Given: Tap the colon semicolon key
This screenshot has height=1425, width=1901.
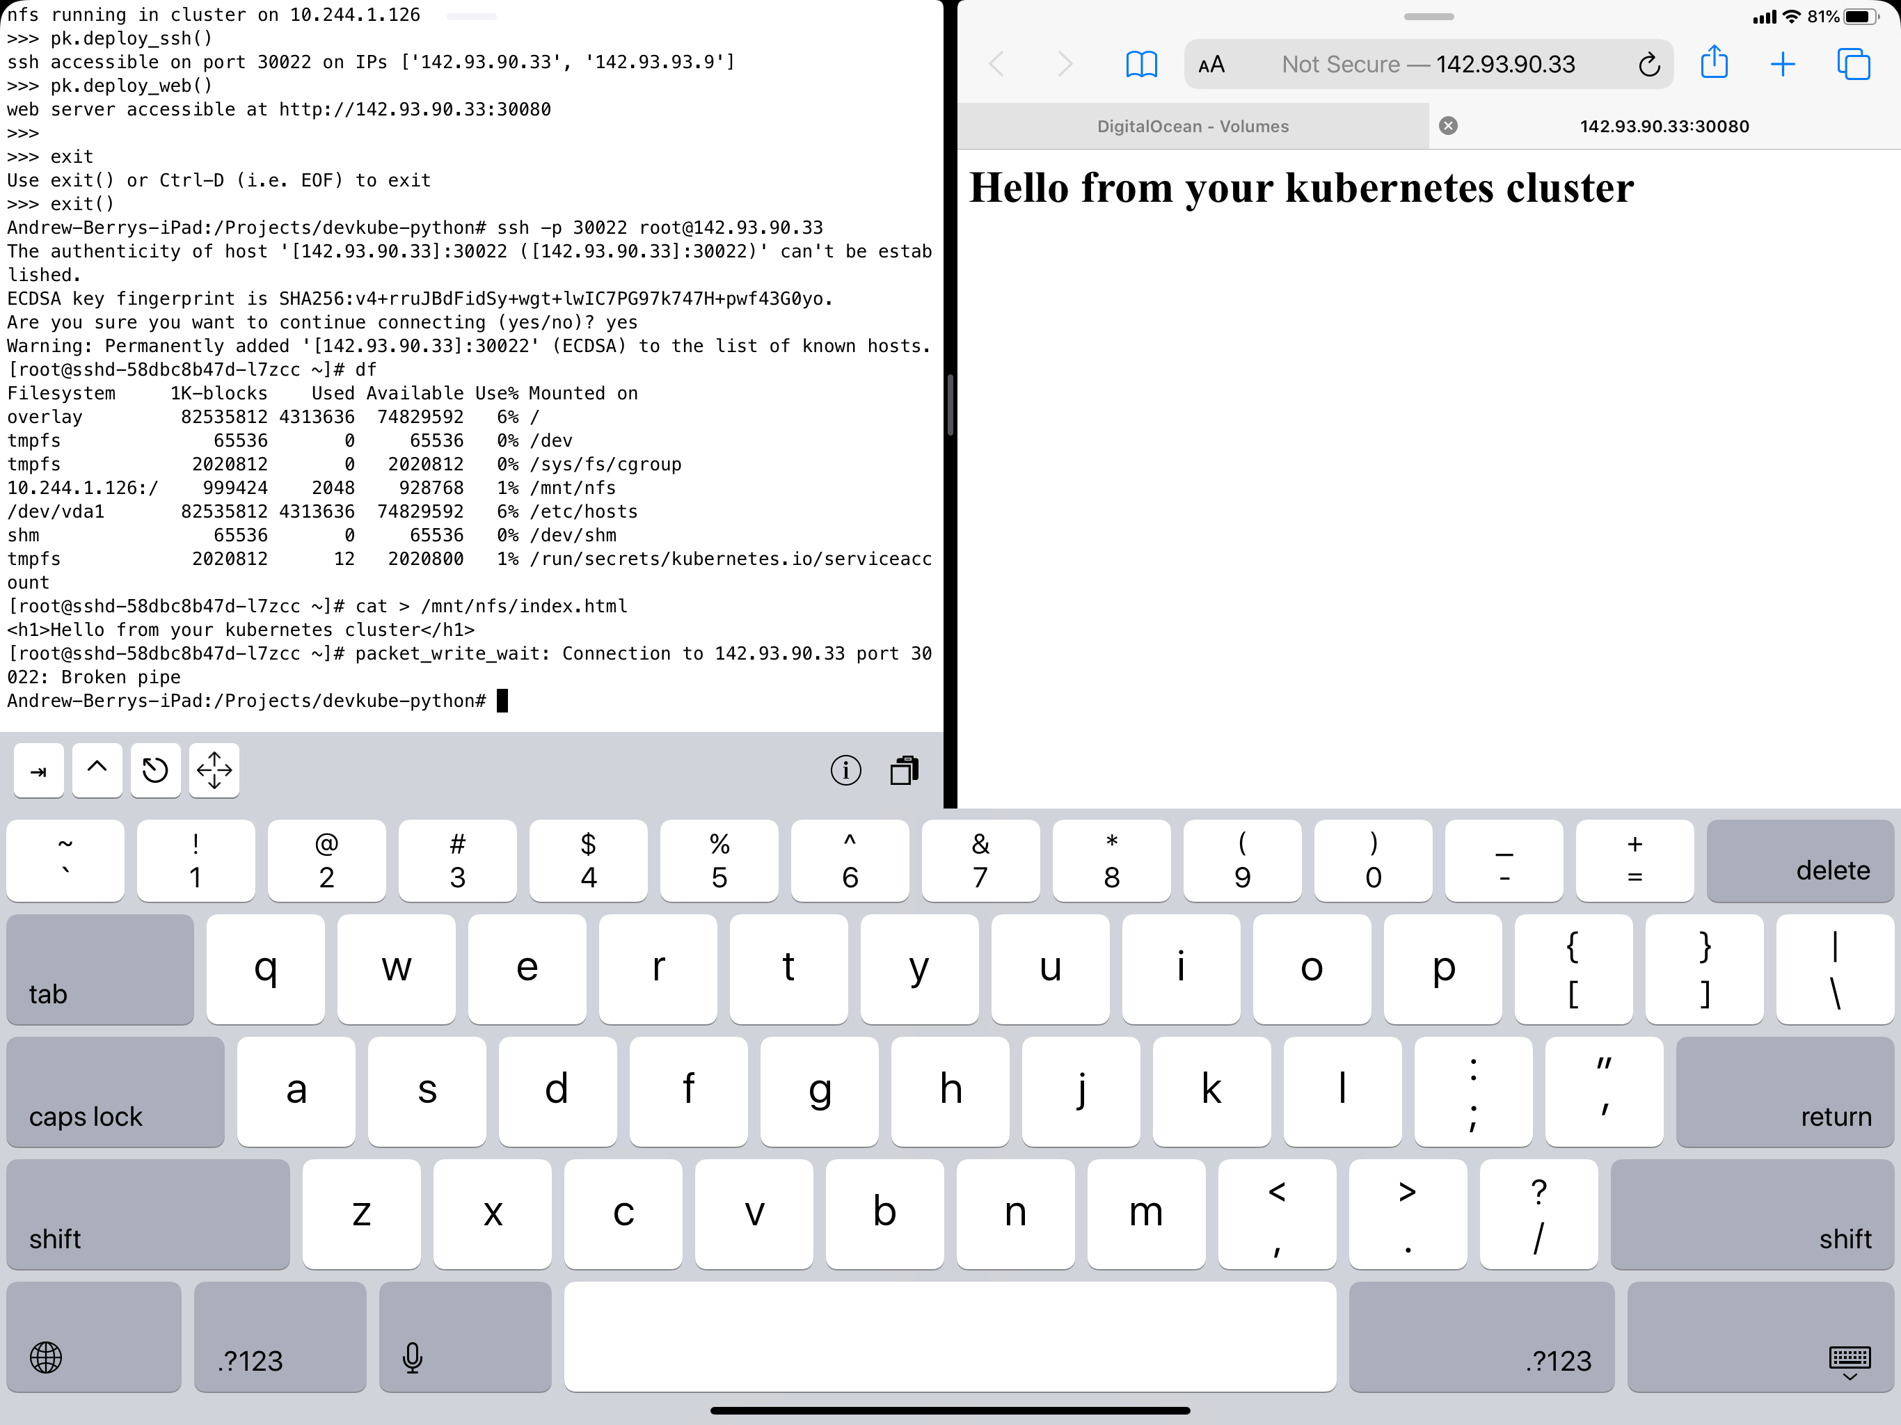Looking at the screenshot, I should [x=1473, y=1092].
